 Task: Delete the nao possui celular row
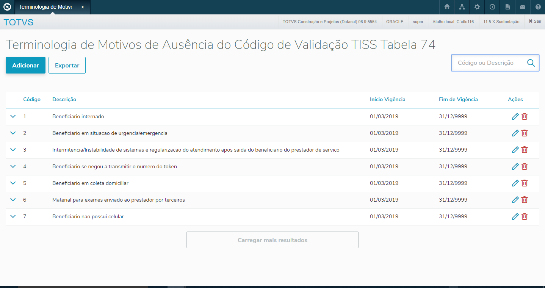pos(525,216)
